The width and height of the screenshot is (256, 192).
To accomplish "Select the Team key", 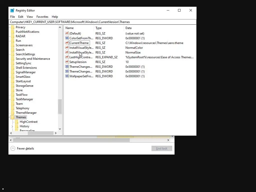I will (x=19, y=104).
